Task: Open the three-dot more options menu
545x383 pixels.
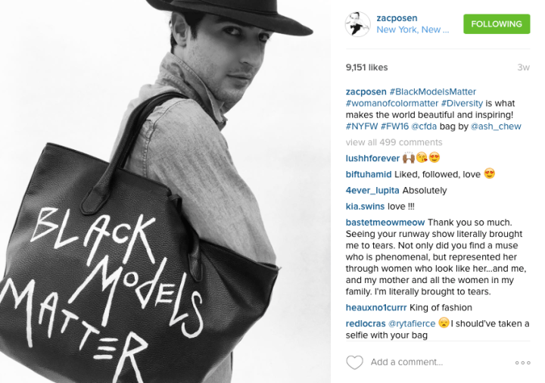Action: coord(523,363)
